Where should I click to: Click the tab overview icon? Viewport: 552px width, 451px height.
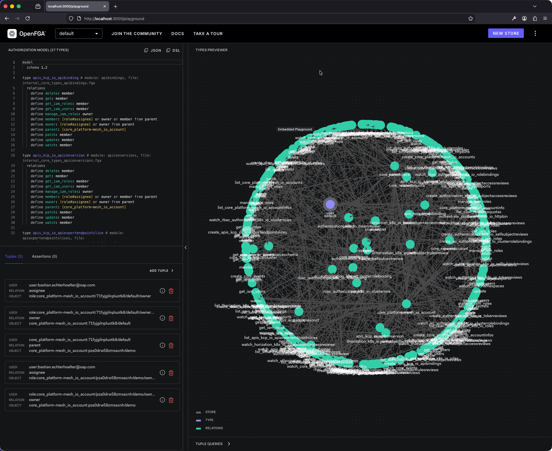[38, 6]
